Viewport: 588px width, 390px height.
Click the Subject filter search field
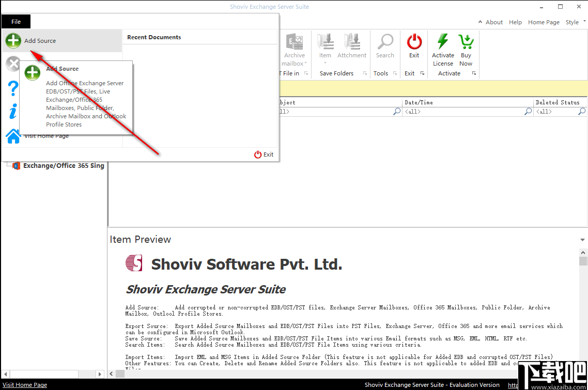(336, 111)
